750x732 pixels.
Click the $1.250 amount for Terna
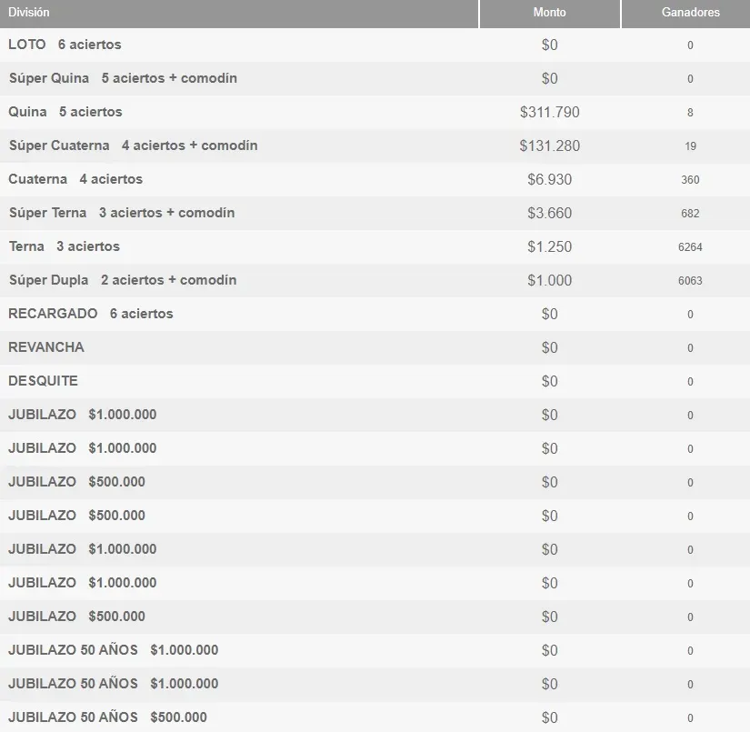pyautogui.click(x=550, y=246)
